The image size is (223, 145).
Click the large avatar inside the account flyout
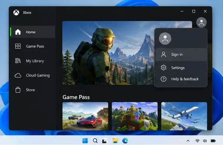click(x=165, y=38)
